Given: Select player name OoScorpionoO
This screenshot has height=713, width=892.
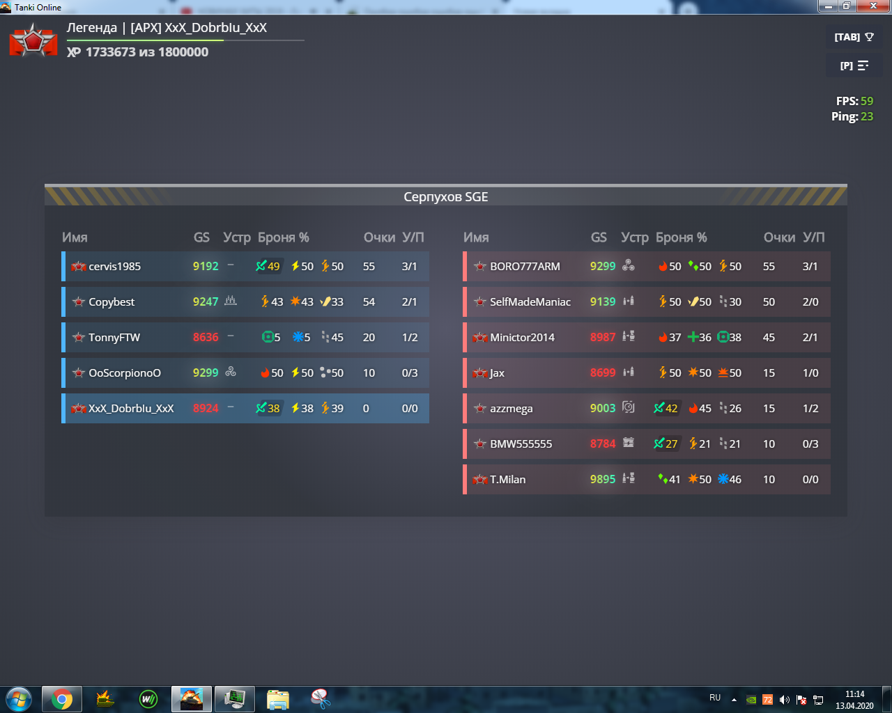Looking at the screenshot, I should pyautogui.click(x=125, y=373).
